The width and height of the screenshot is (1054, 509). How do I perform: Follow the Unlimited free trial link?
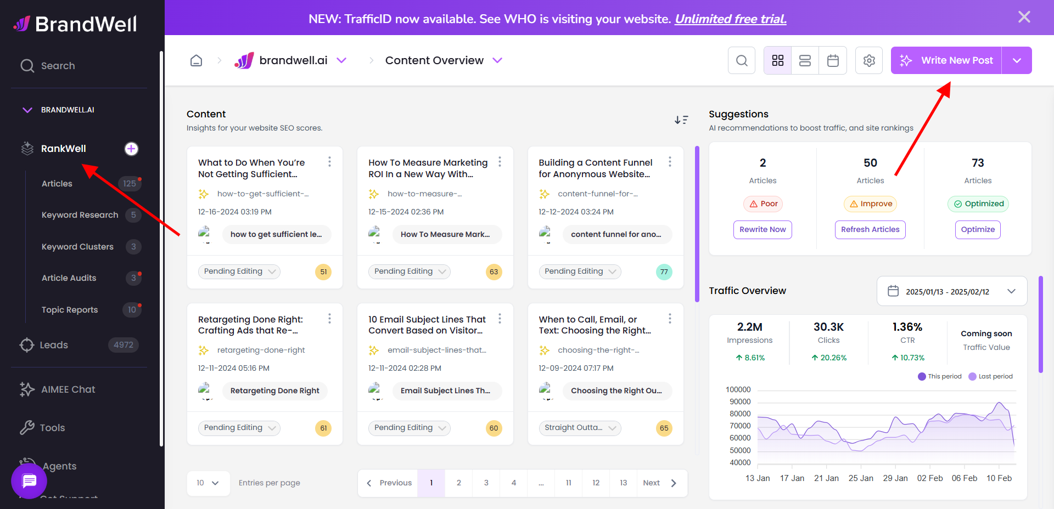point(730,19)
